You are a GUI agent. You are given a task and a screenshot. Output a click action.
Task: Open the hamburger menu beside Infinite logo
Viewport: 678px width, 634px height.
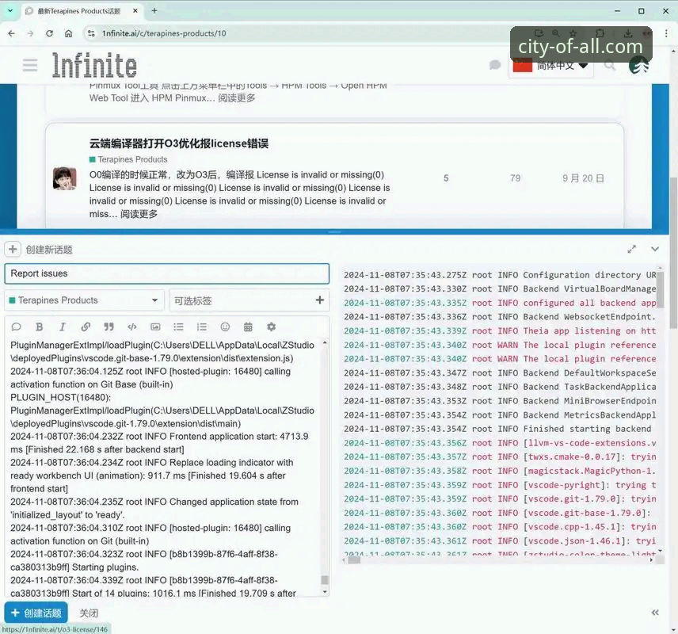pyautogui.click(x=30, y=65)
